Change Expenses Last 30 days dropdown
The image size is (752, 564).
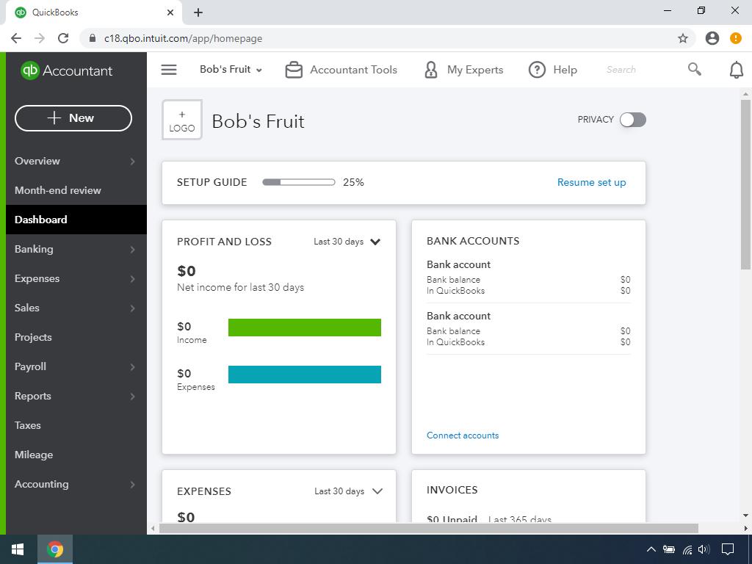(x=349, y=491)
